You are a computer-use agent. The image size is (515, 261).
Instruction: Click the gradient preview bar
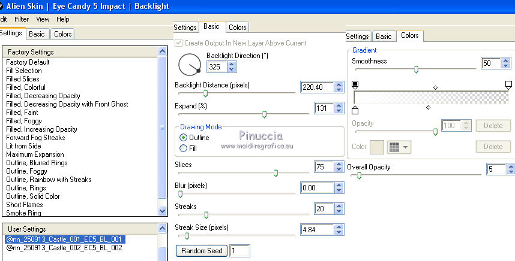coord(431,98)
